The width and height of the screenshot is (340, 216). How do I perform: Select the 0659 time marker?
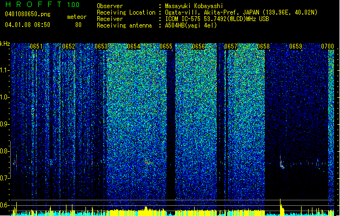pyautogui.click(x=296, y=46)
